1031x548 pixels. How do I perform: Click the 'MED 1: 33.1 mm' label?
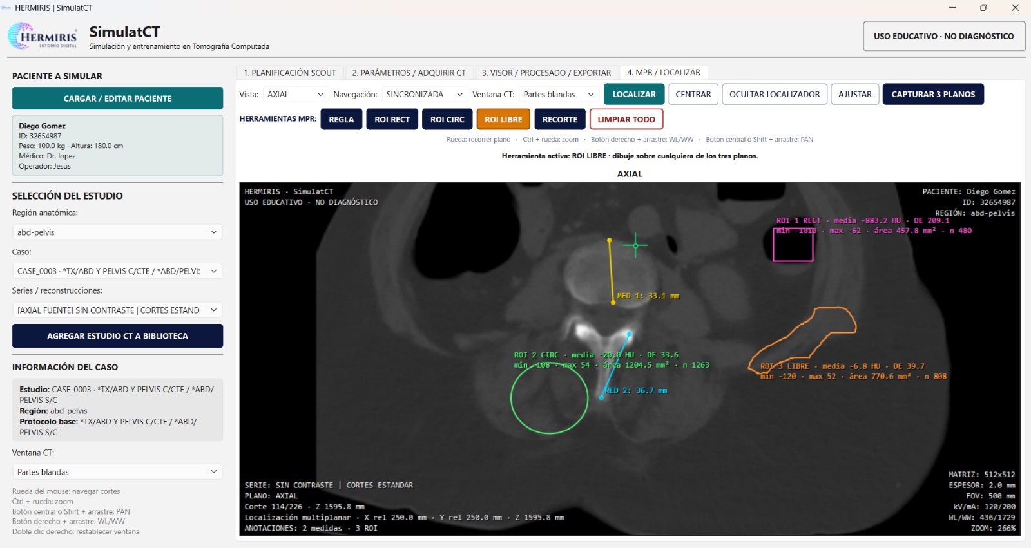click(x=648, y=296)
